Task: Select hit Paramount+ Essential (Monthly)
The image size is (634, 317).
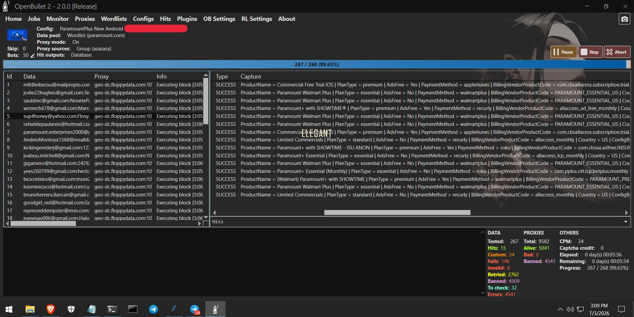Action: tap(421, 171)
